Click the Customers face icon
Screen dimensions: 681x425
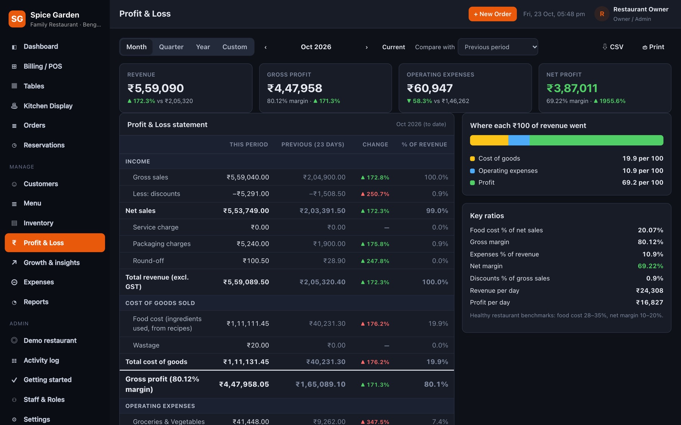click(14, 184)
